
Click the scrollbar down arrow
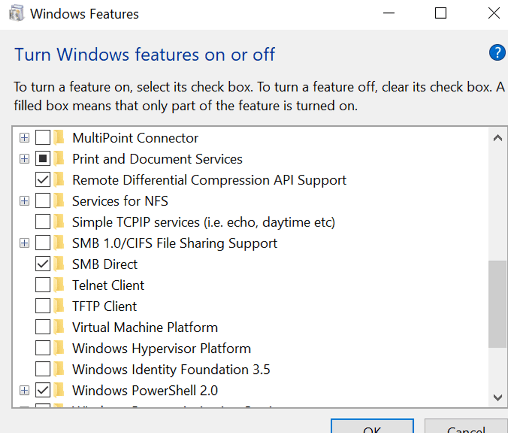pos(497,397)
